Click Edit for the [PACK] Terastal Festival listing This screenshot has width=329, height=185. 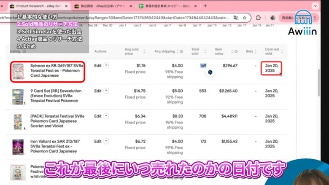tap(98, 116)
